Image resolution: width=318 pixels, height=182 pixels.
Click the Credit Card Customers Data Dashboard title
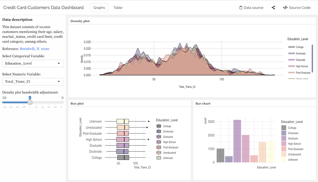(43, 8)
